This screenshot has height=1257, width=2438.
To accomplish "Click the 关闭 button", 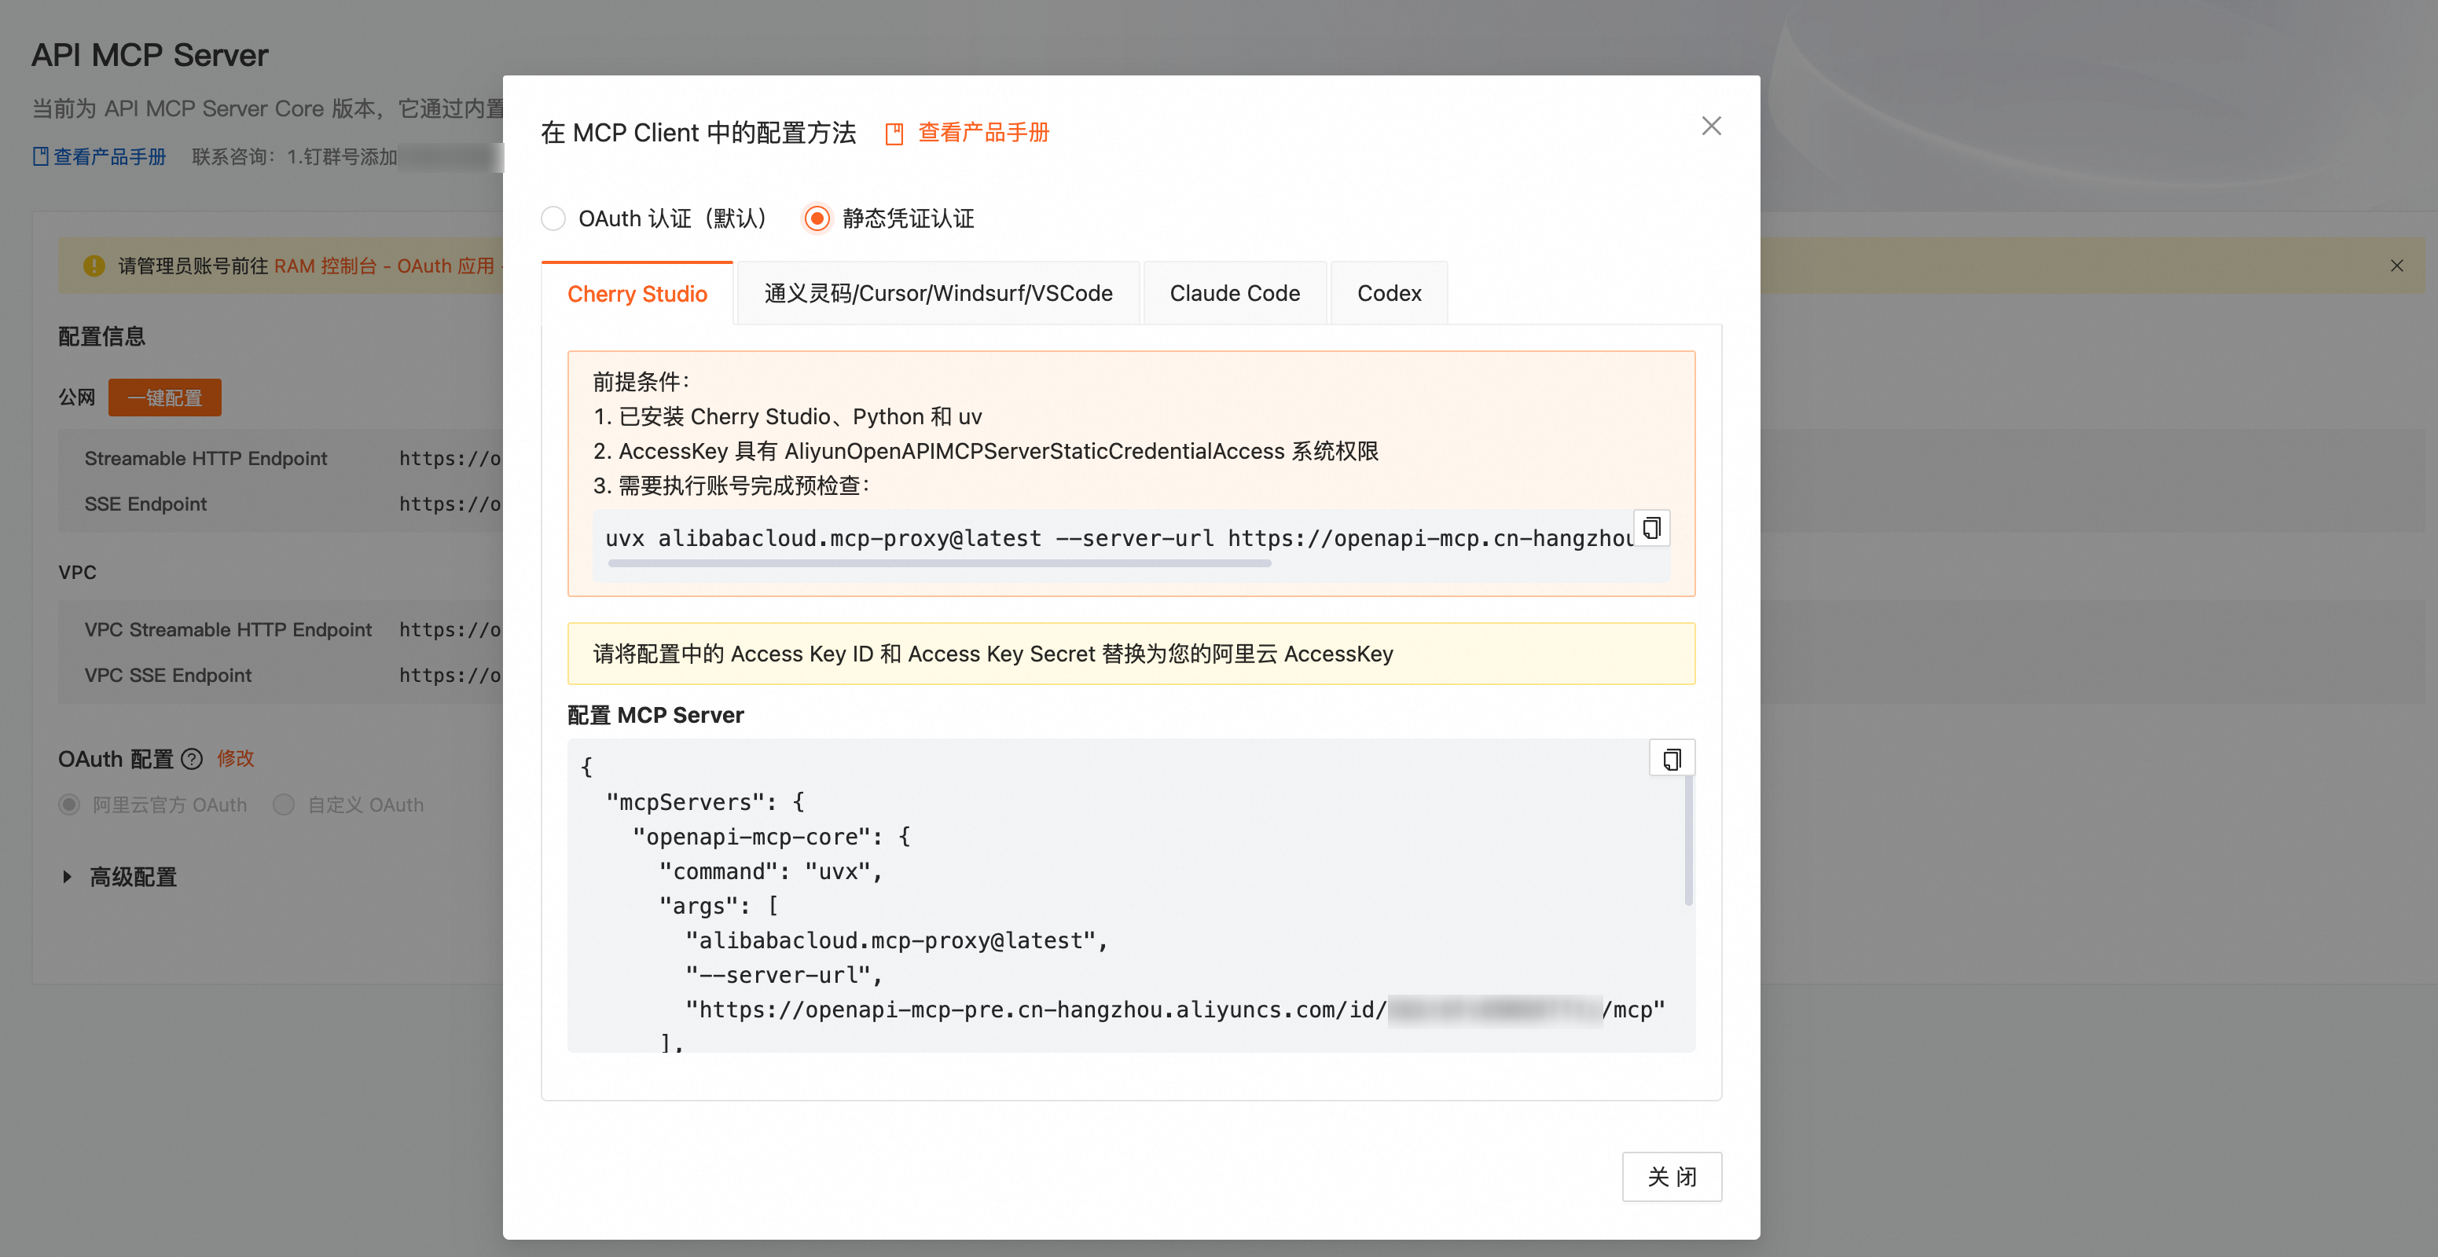I will tap(1672, 1177).
